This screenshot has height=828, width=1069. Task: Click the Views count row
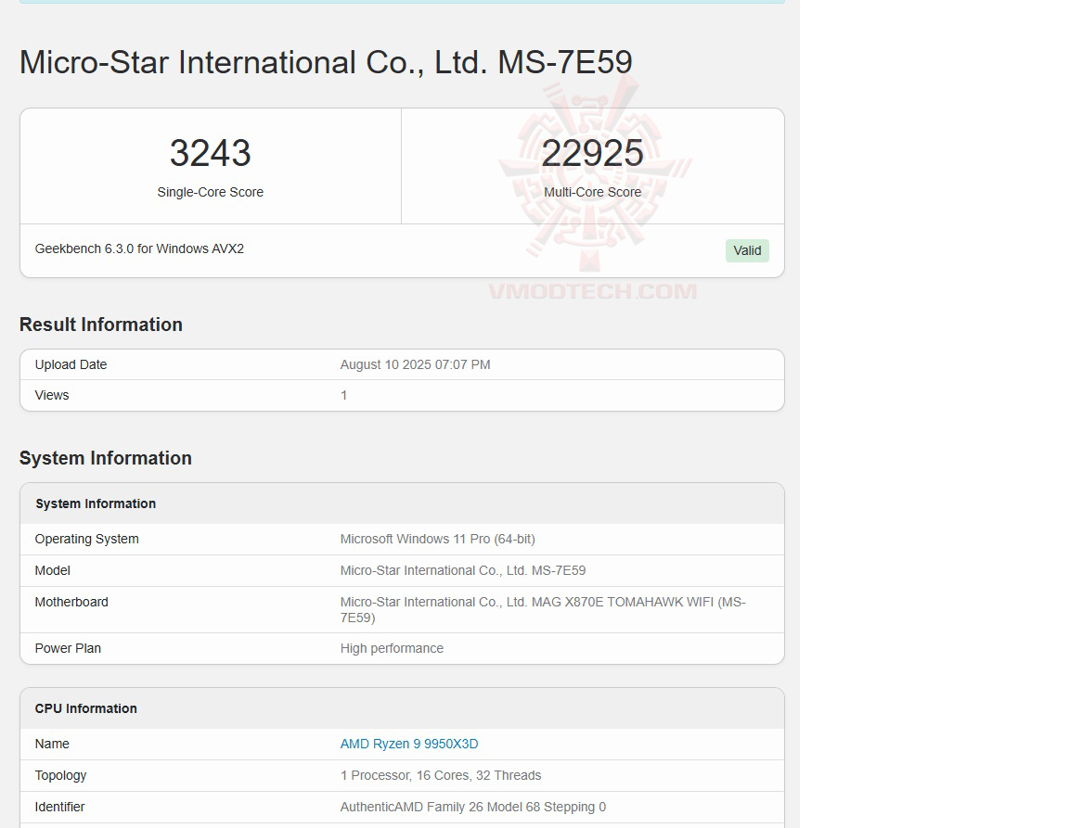[x=402, y=395]
